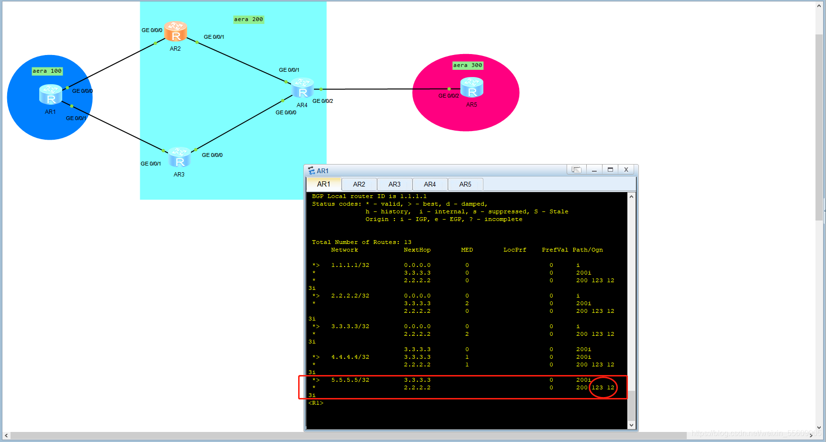Click the canvas horizontal scroll left arrow
This screenshot has width=826, height=442.
pos(6,436)
